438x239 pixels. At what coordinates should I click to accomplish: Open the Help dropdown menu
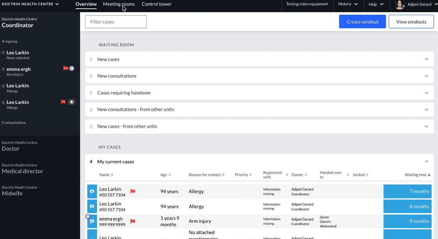pos(376,4)
